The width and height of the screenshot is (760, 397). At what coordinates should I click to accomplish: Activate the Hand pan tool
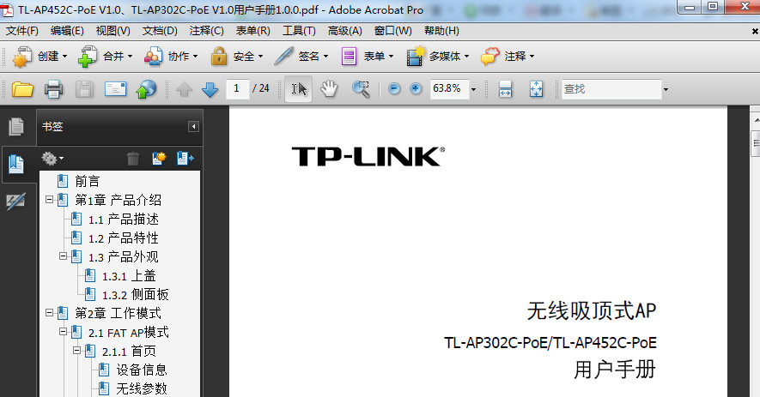[x=329, y=88]
